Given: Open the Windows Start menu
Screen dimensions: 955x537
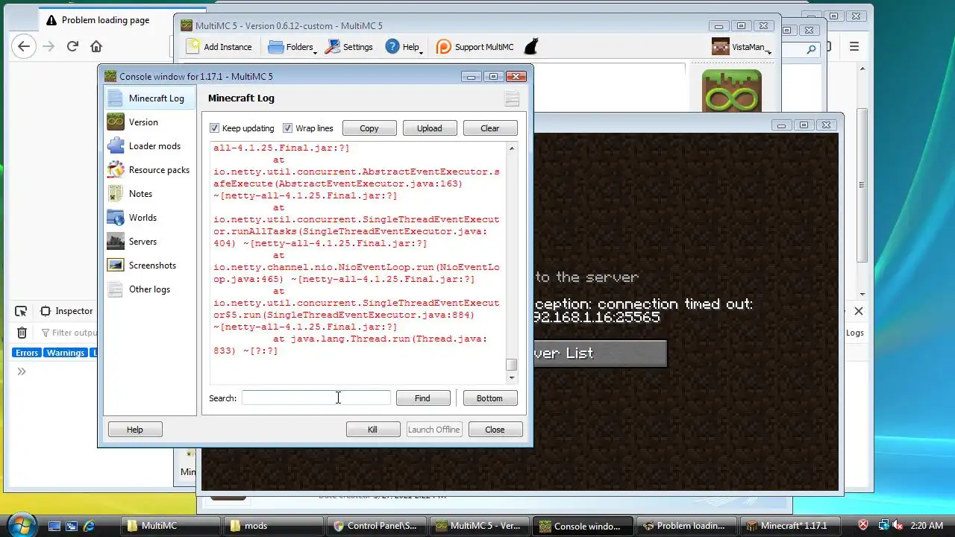Looking at the screenshot, I should (x=22, y=525).
